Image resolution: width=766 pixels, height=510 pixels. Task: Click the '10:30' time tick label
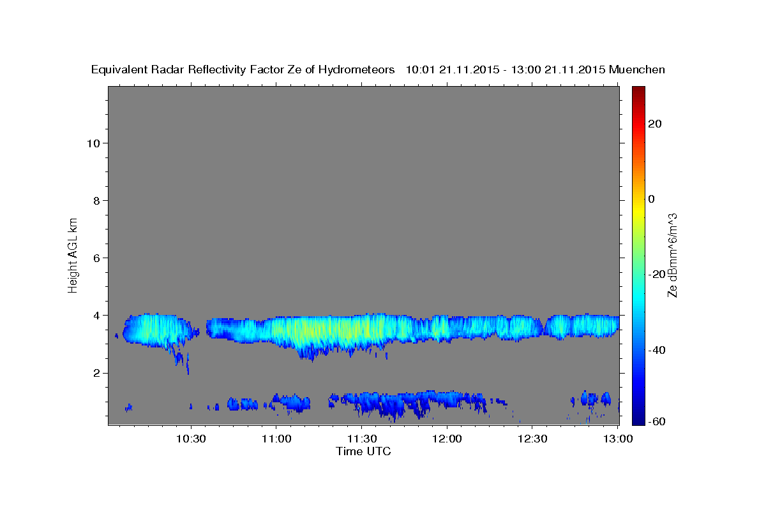190,439
